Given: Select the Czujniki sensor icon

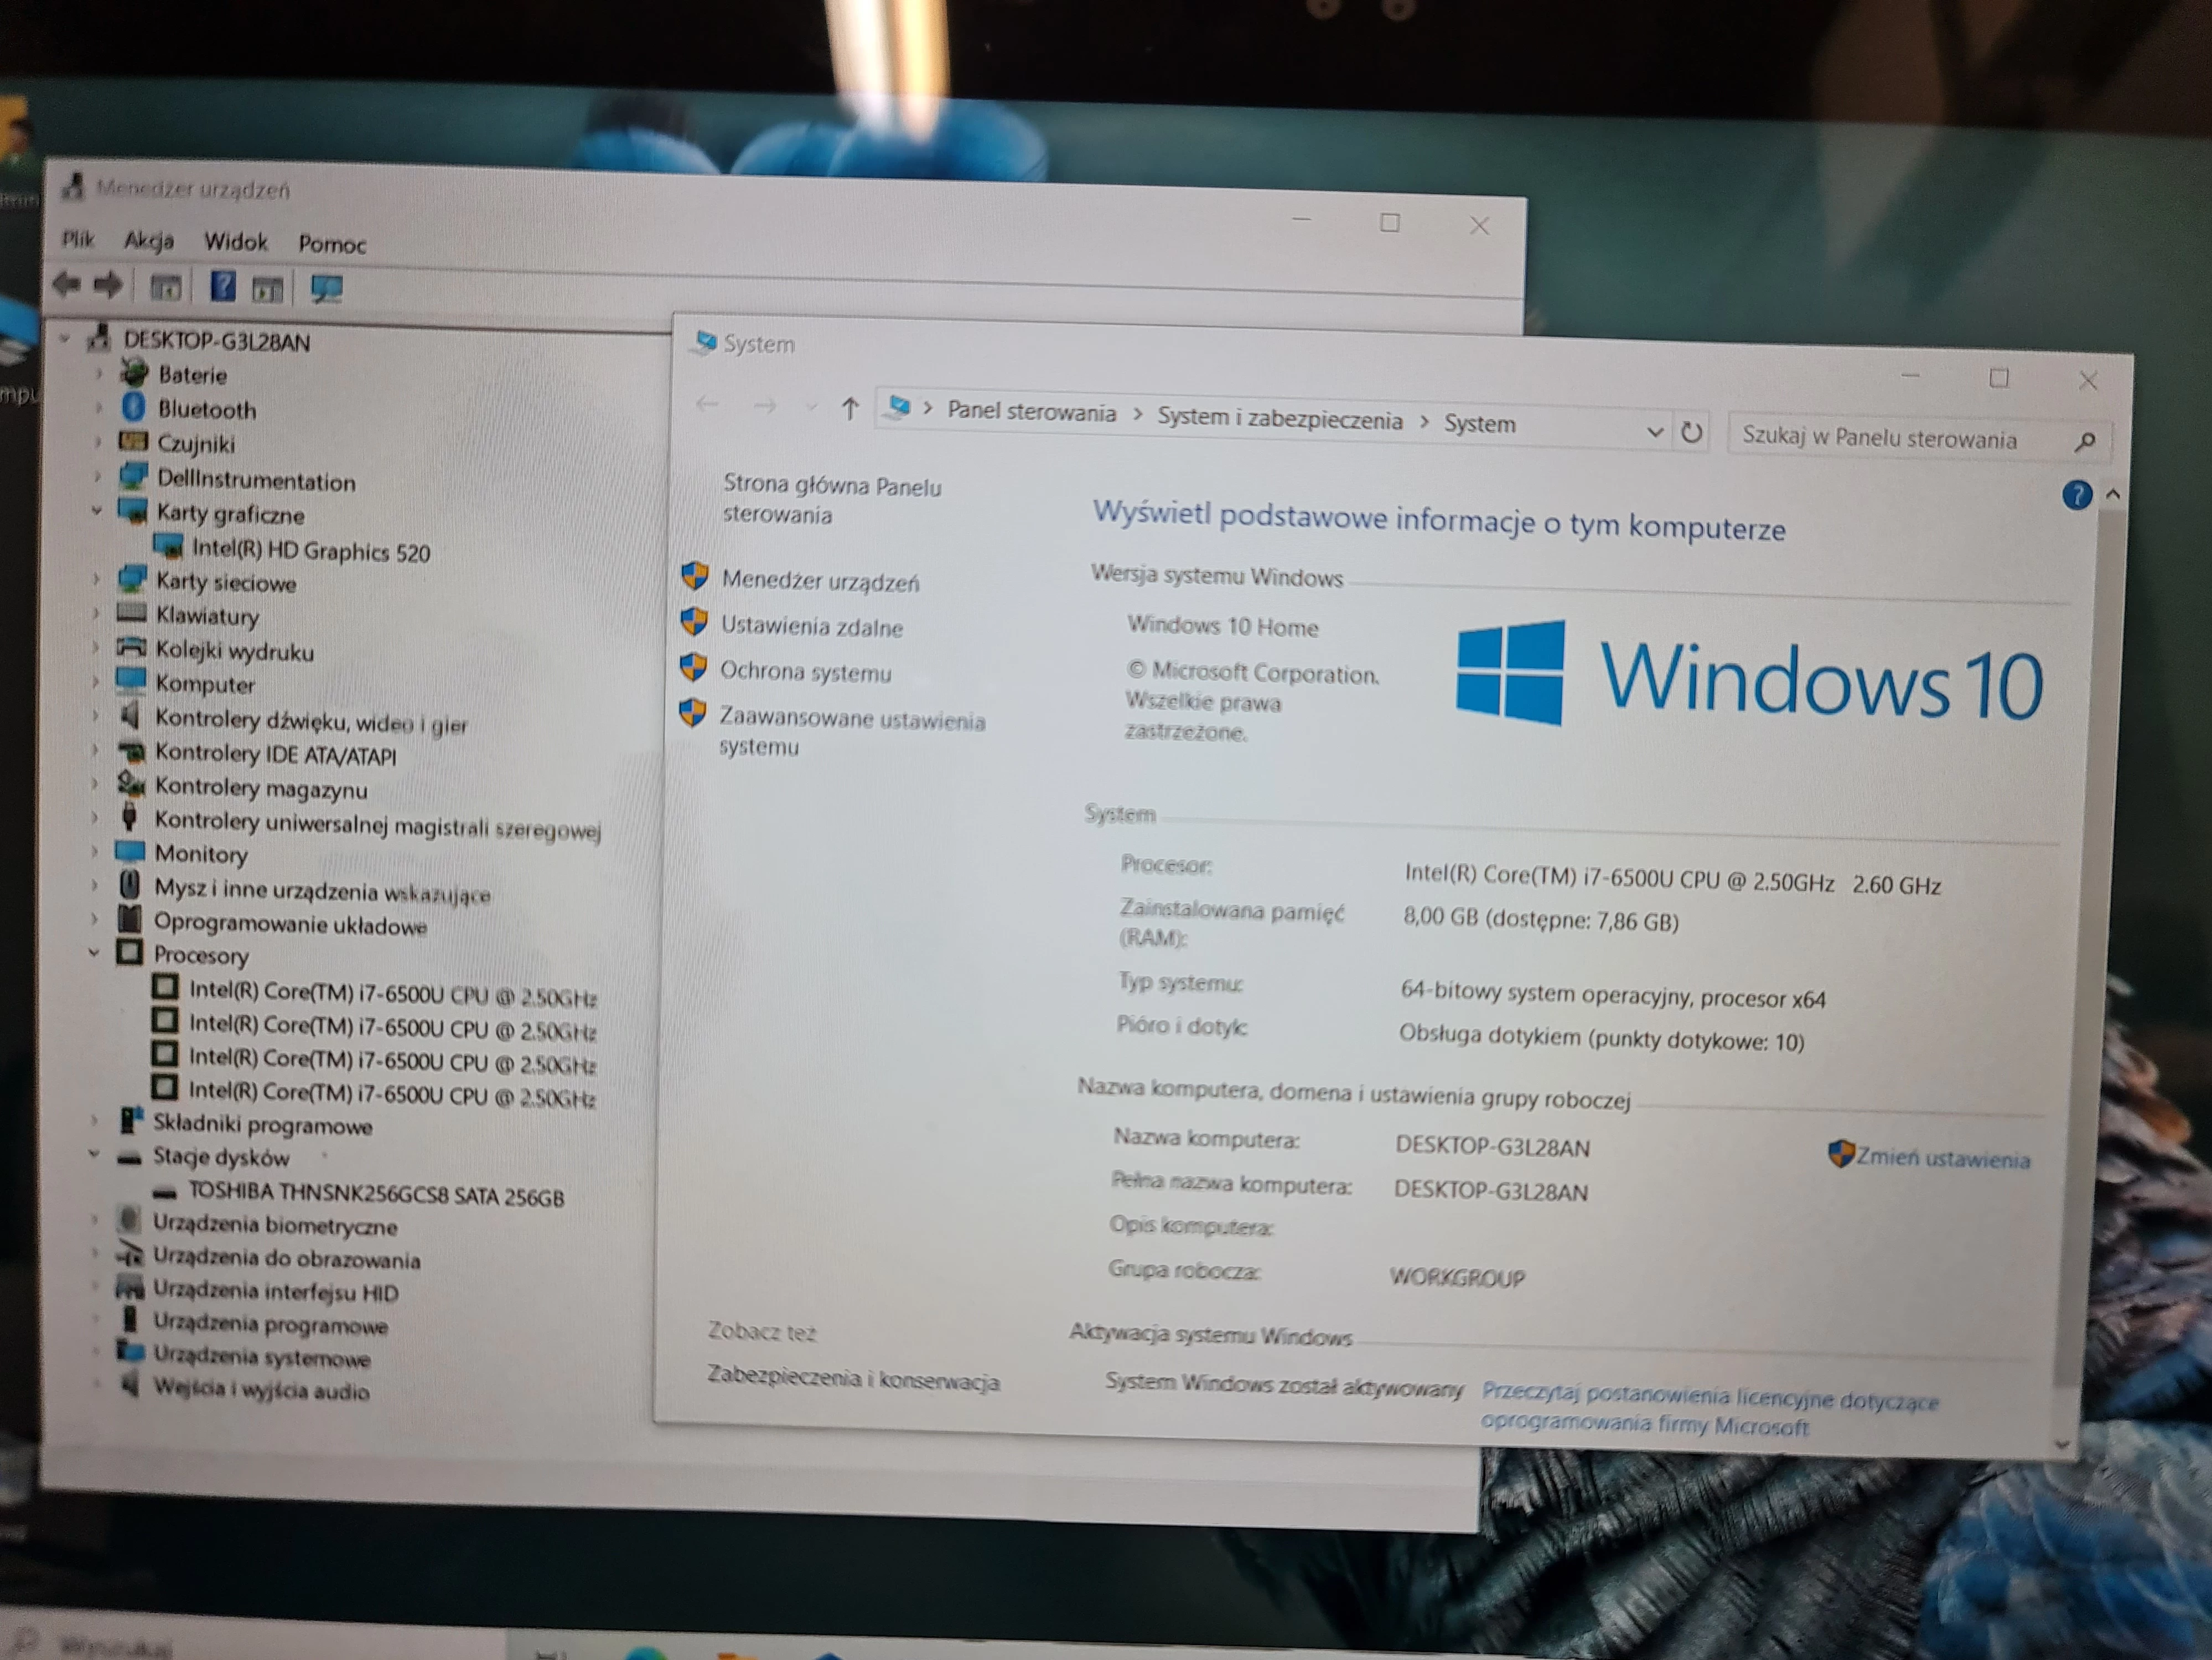Looking at the screenshot, I should click(x=133, y=441).
